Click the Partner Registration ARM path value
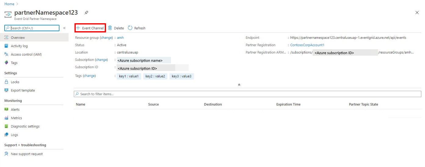Viewport: 425px width, 167px height. [x=352, y=52]
